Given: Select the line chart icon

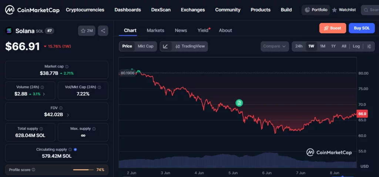Looking at the screenshot, I should [165, 46].
